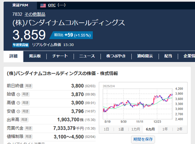Switch to the 適時開示 tab

[x=145, y=56]
